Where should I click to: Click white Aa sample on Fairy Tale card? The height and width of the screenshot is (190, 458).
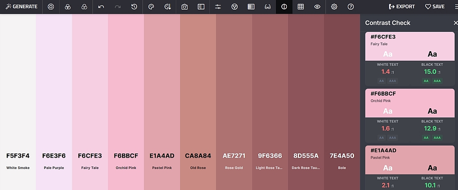[388, 54]
